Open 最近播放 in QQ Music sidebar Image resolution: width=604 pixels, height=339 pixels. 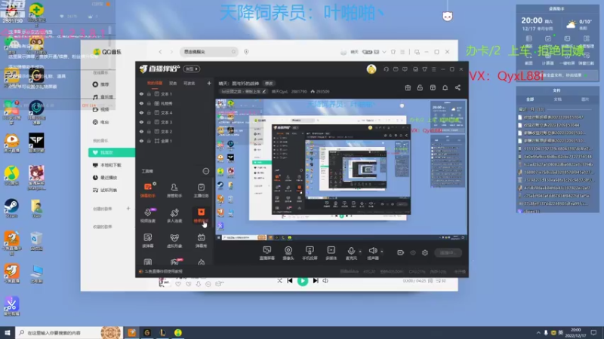coord(105,178)
